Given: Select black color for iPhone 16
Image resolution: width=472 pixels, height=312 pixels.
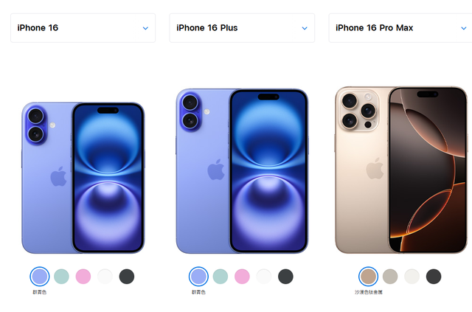Looking at the screenshot, I should pyautogui.click(x=127, y=277).
